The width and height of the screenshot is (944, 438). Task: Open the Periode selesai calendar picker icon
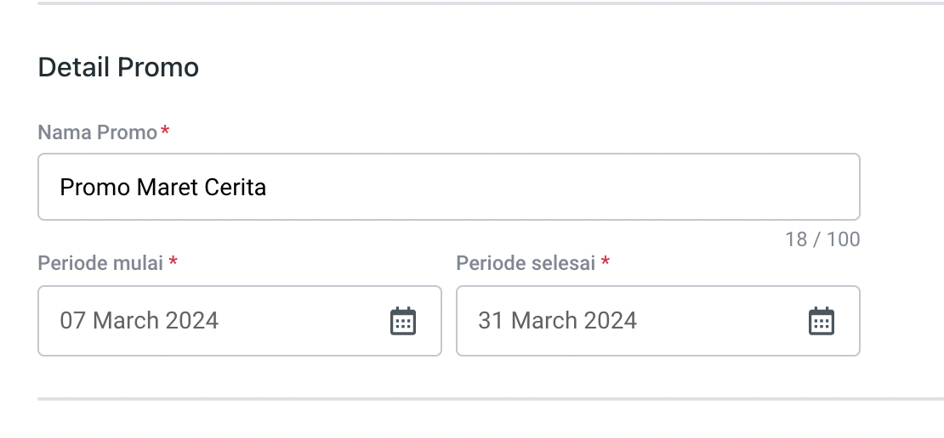click(821, 321)
